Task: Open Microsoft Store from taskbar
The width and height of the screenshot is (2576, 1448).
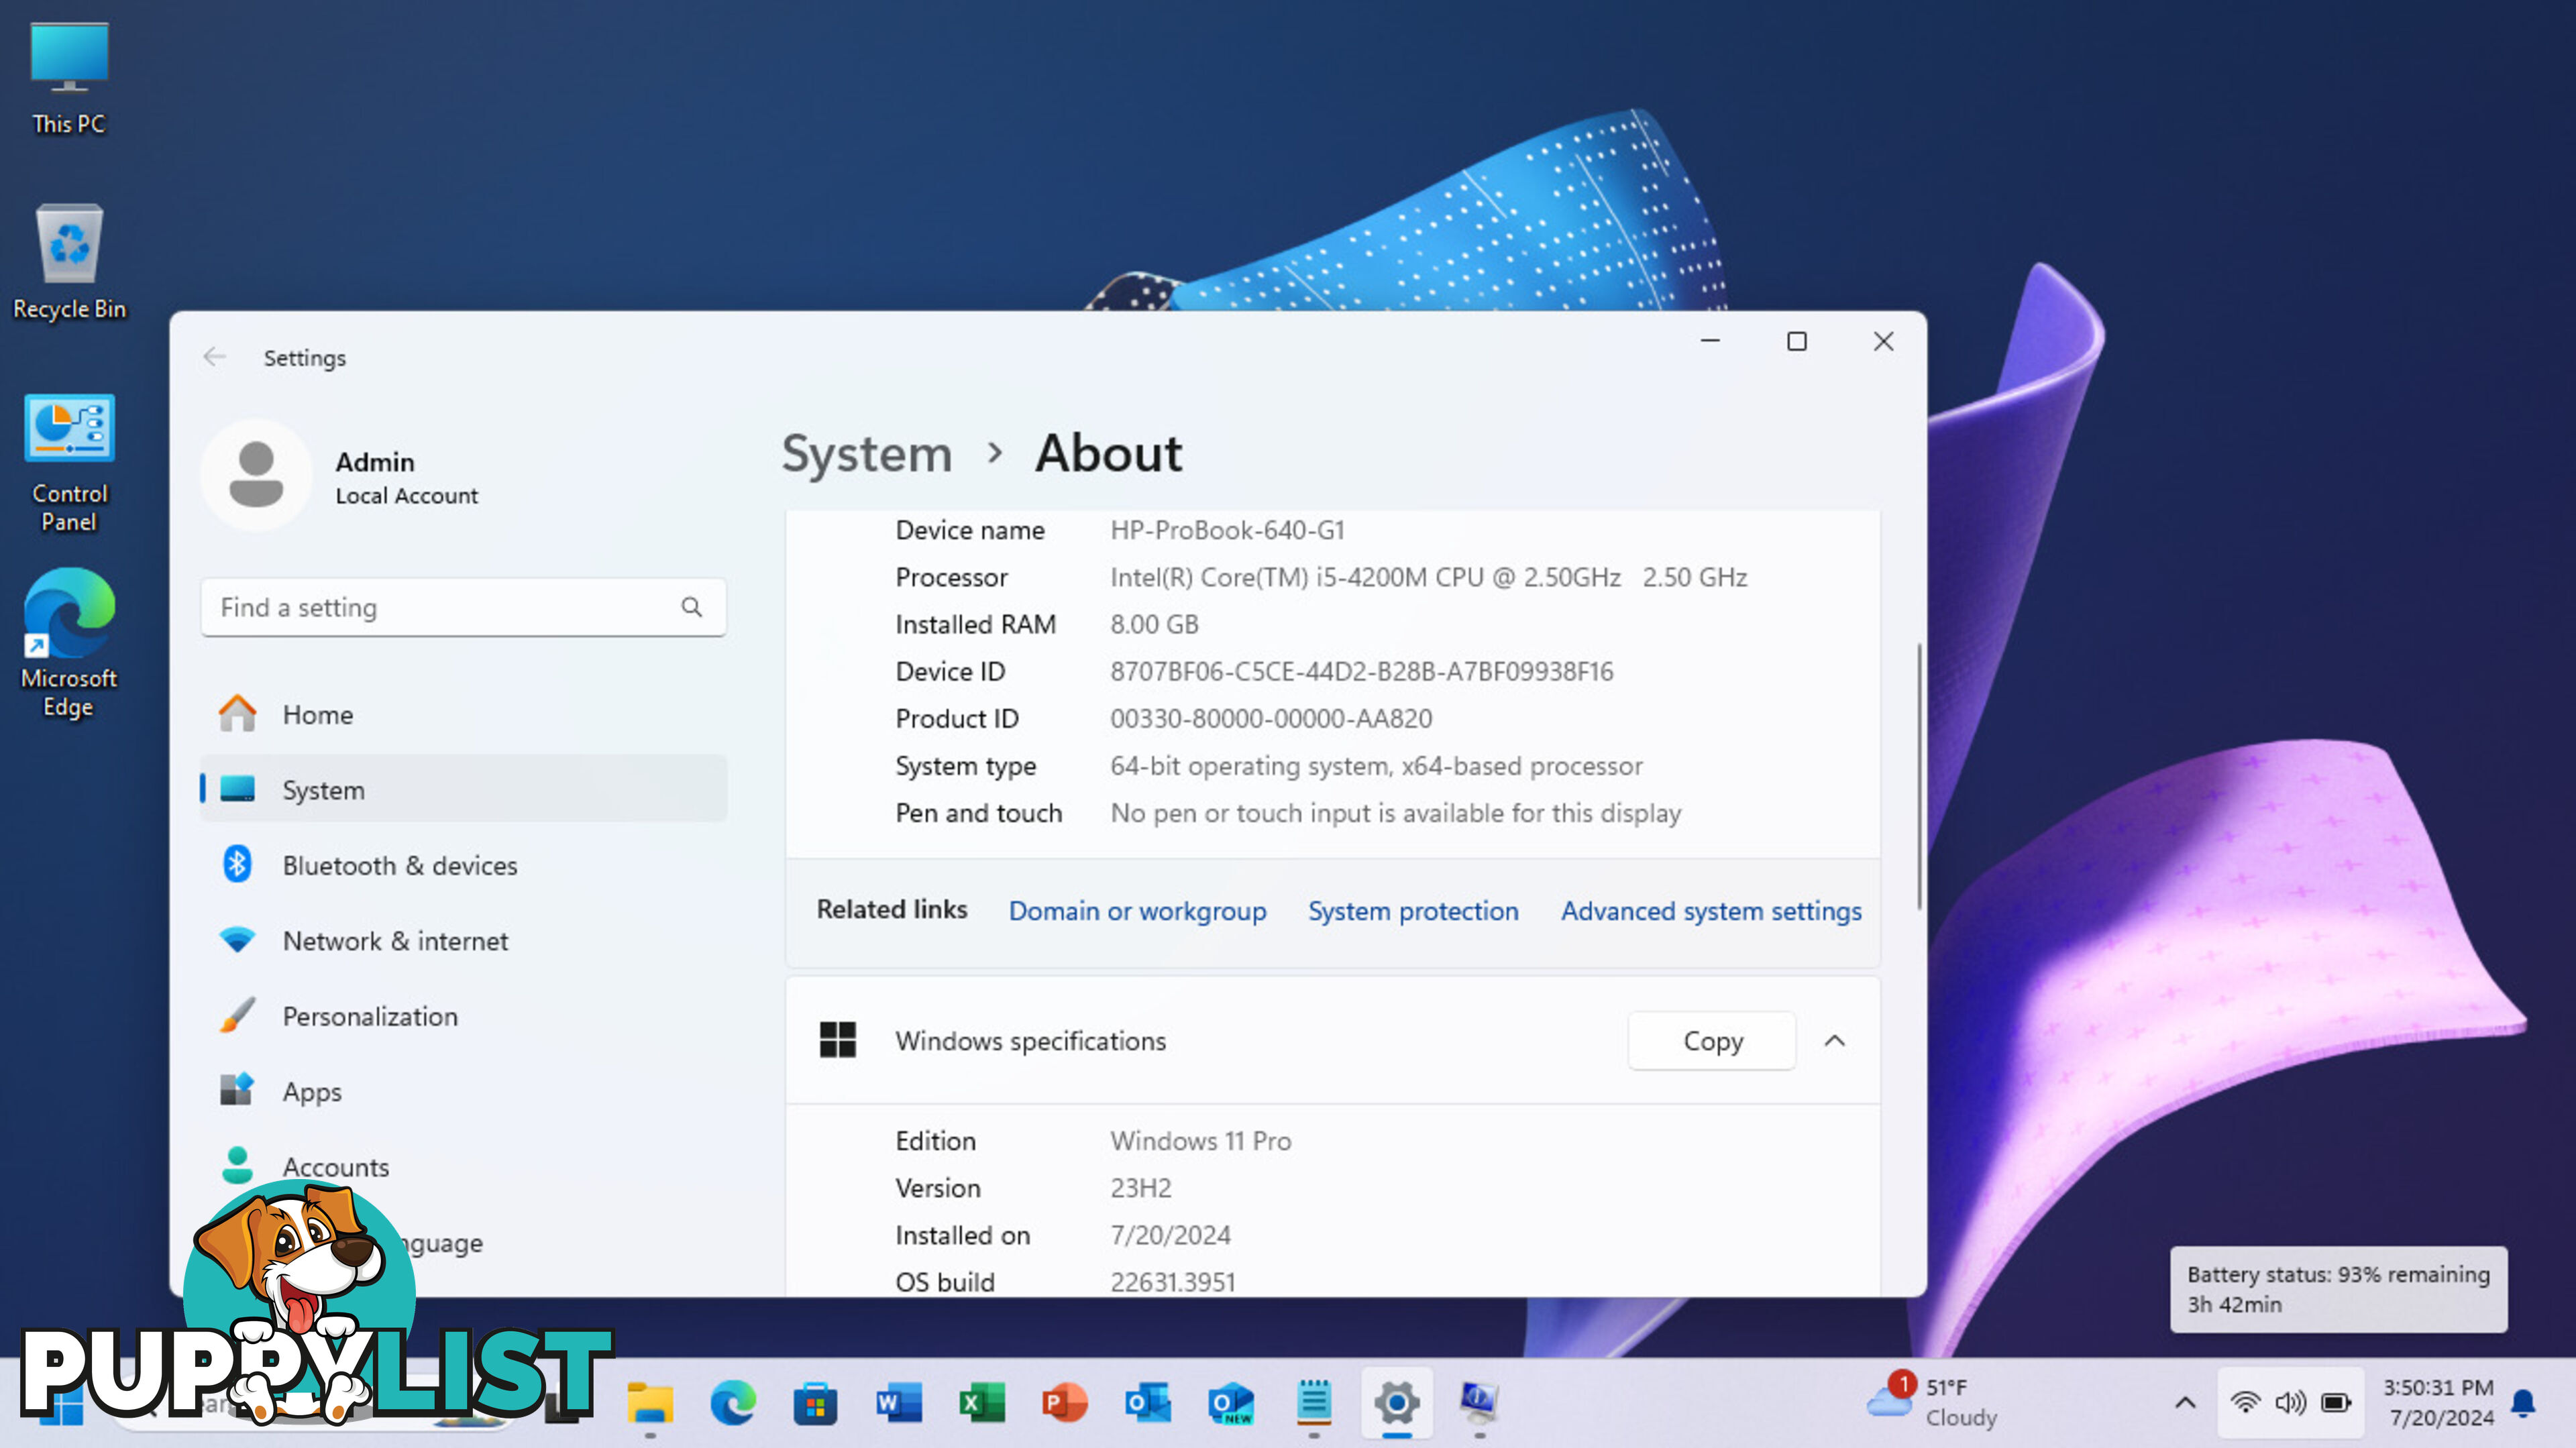Action: click(x=816, y=1404)
